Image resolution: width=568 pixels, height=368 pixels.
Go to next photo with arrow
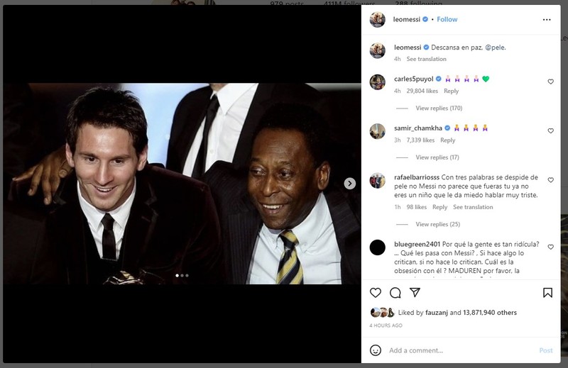tap(349, 184)
